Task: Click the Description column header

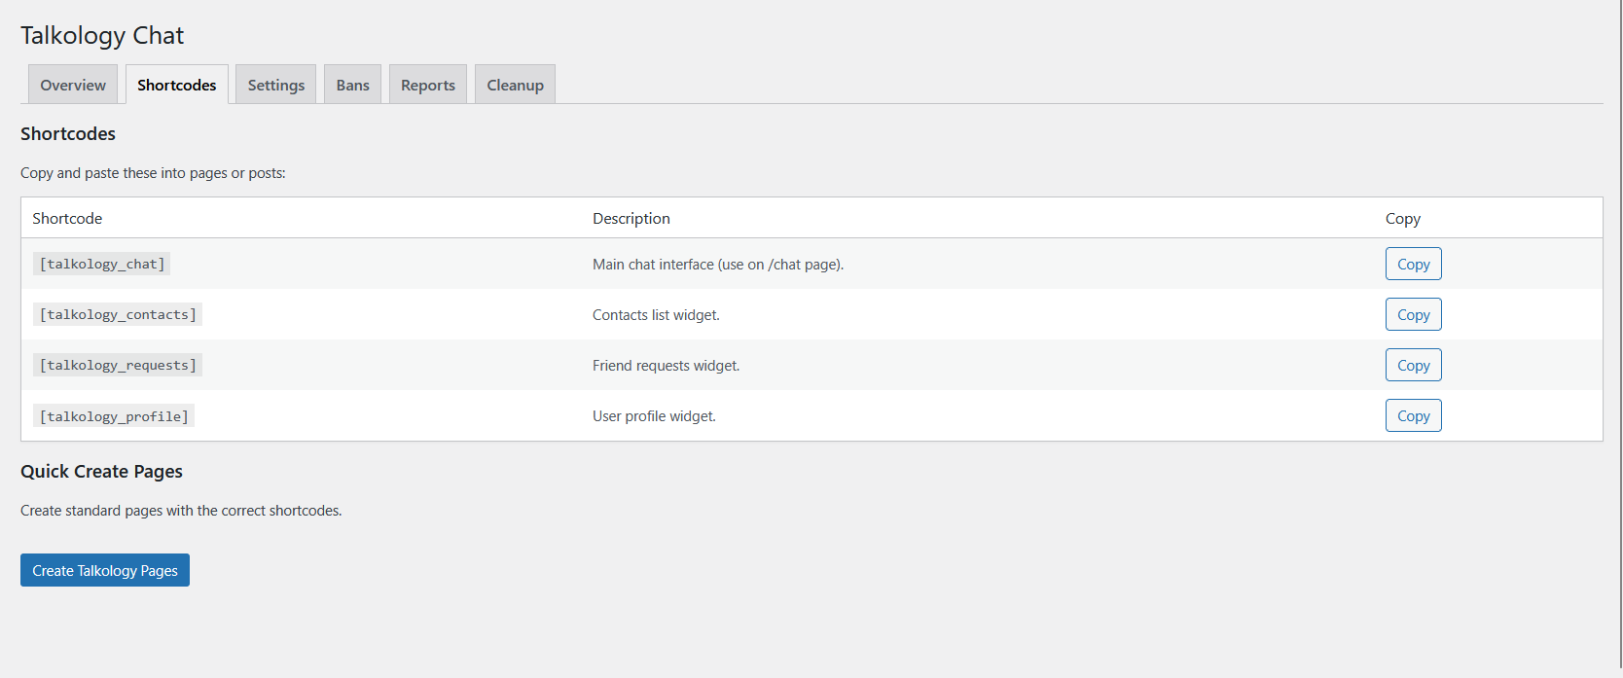Action: pyautogui.click(x=631, y=218)
